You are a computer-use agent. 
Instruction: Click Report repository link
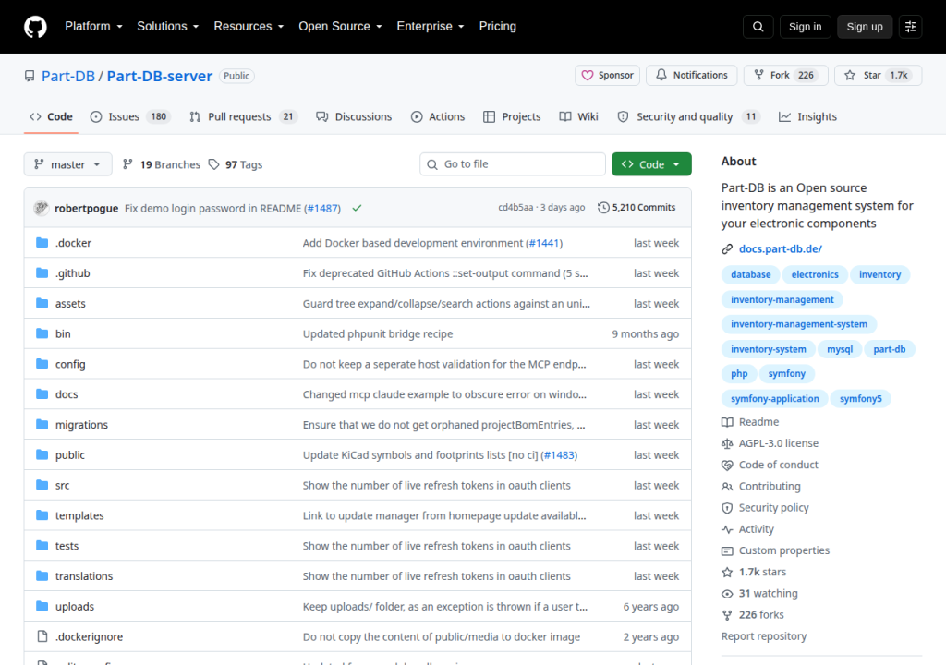764,636
